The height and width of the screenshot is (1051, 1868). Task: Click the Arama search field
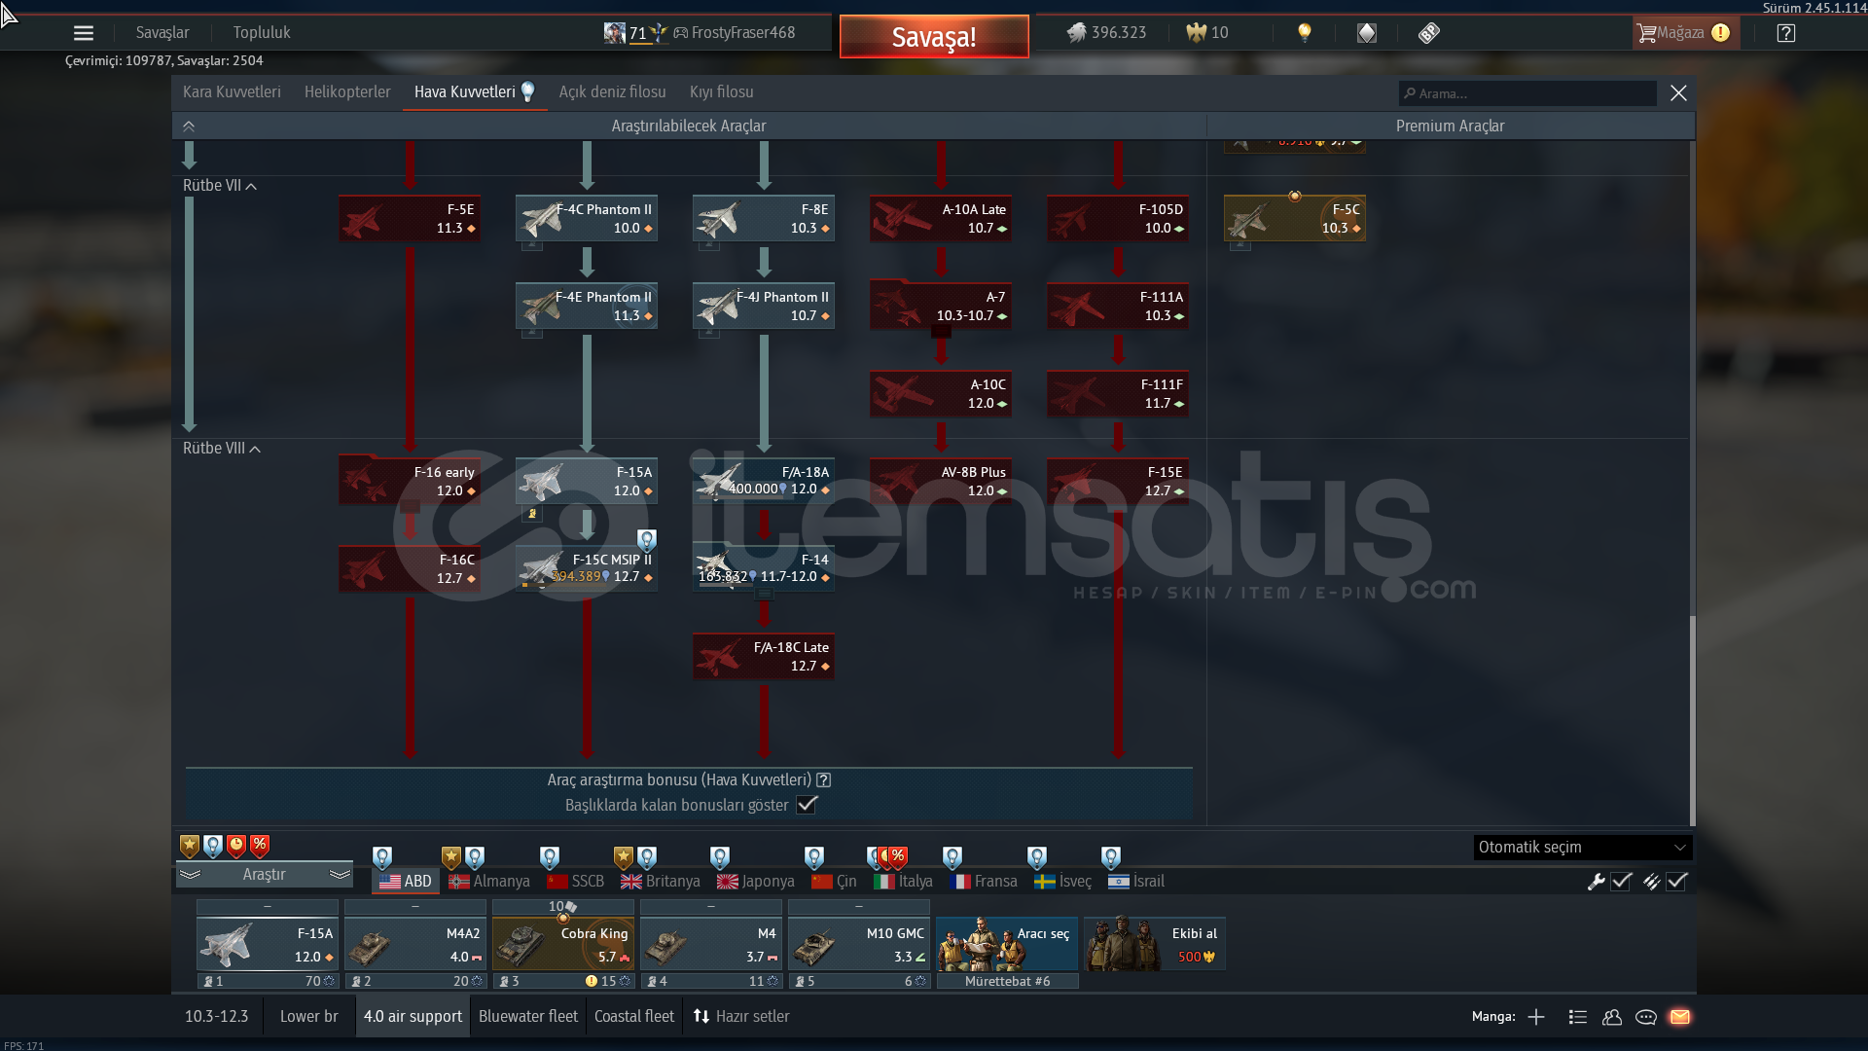point(1527,93)
